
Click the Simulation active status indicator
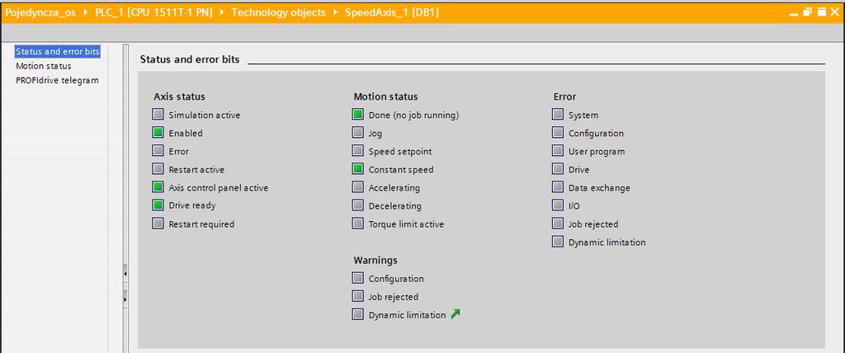(x=158, y=115)
